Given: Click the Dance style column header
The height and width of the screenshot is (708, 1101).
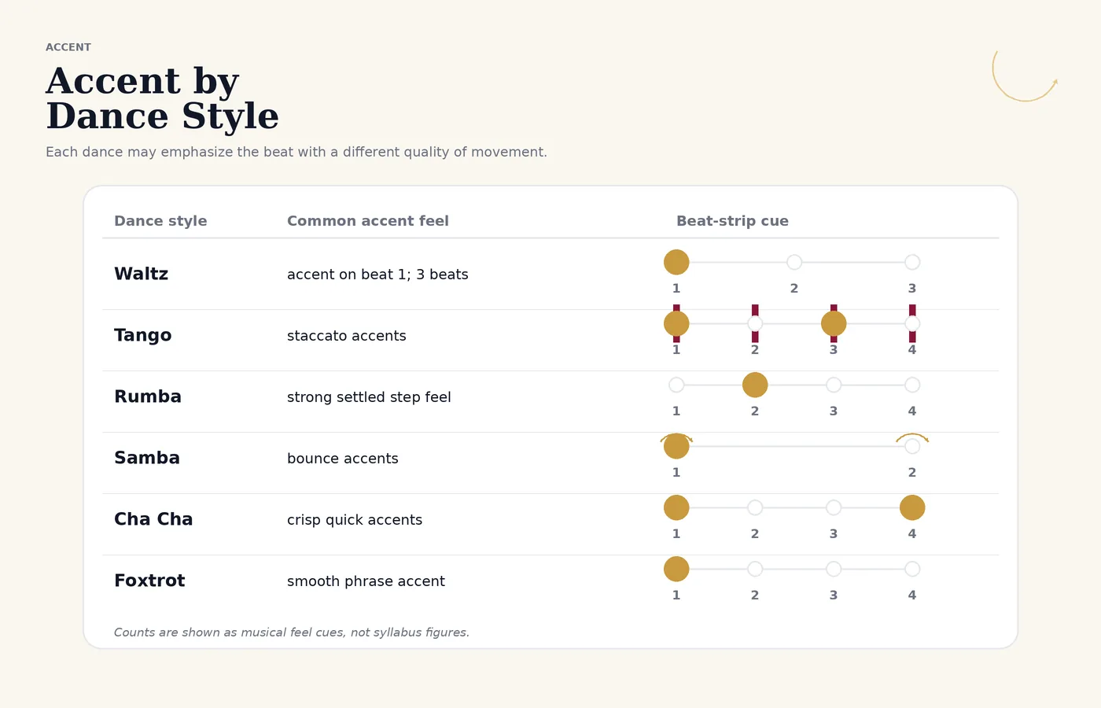Looking at the screenshot, I should [x=160, y=221].
